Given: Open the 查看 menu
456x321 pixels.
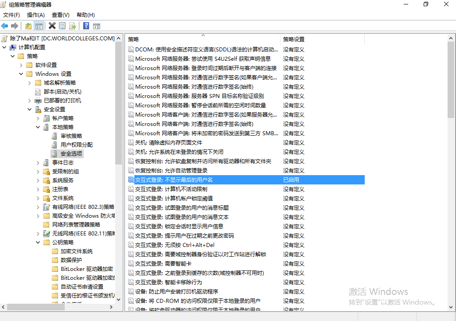Looking at the screenshot, I should coord(60,15).
